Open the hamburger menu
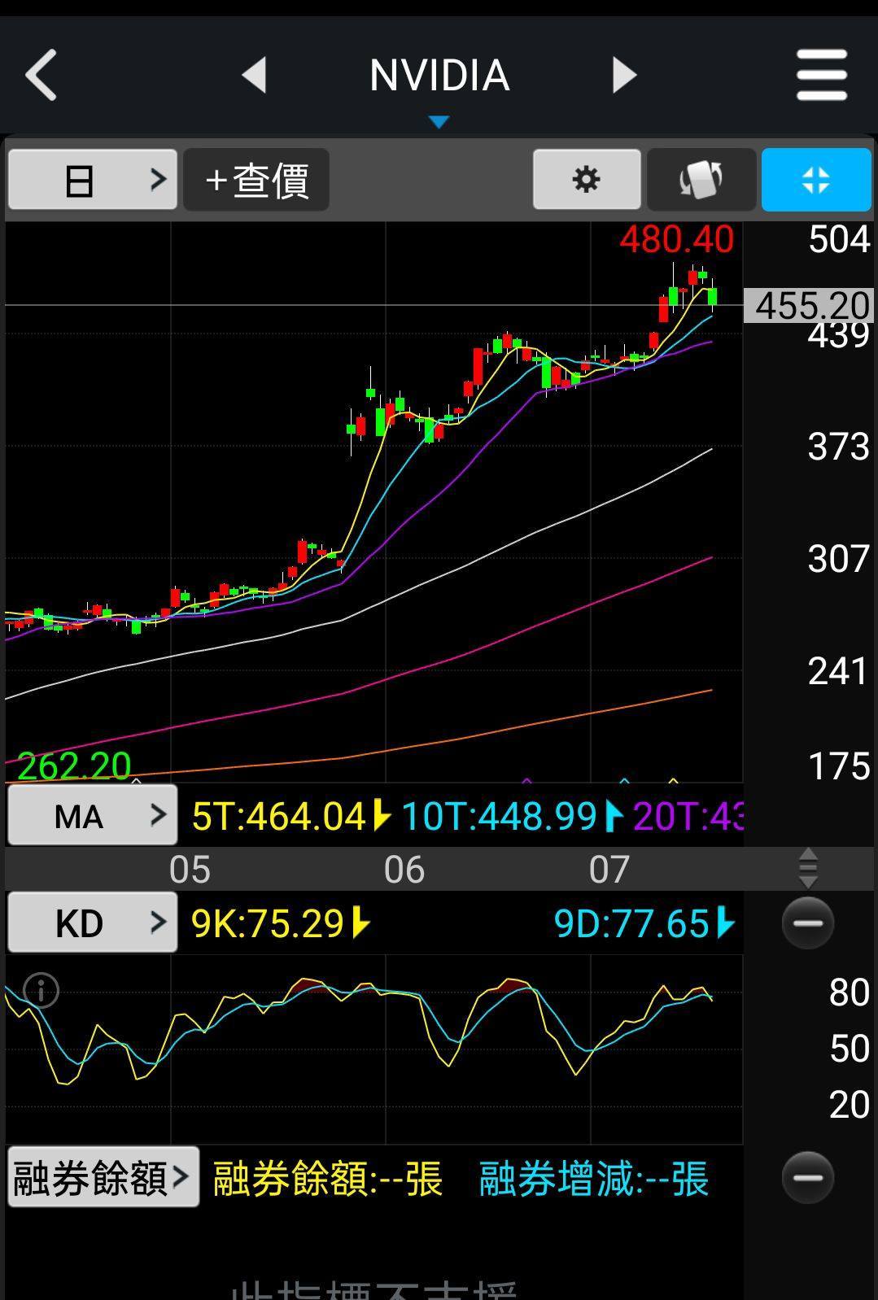The image size is (878, 1300). point(821,75)
